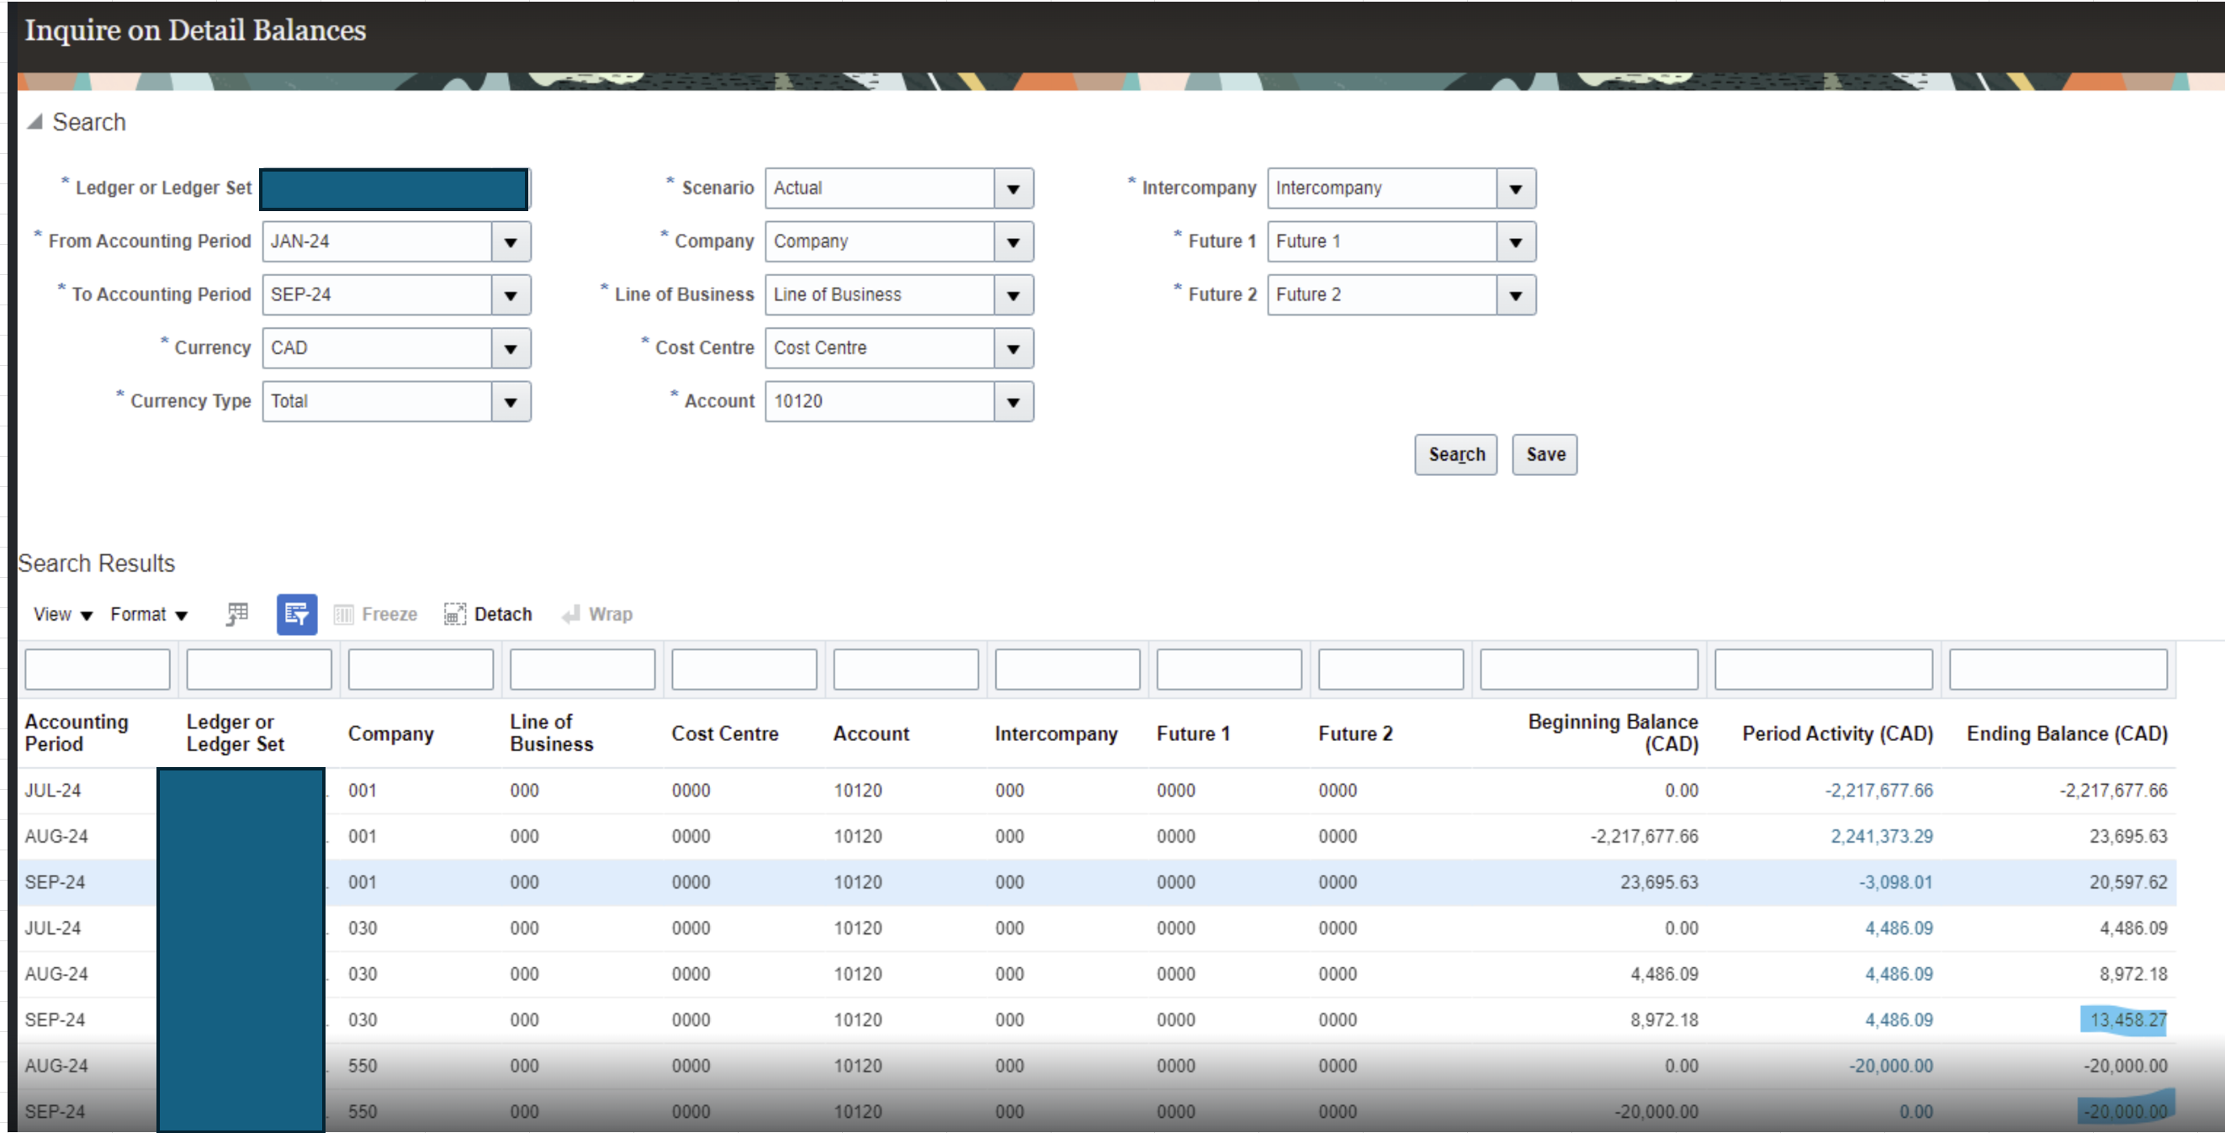Click the ending balance 23,695.63 cell
2225x1133 pixels.
tap(2127, 836)
